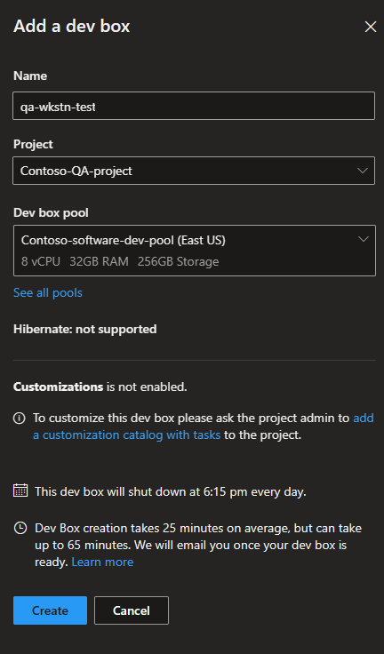Open the See all pools link
Screen dimensions: 384x654
tap(48, 293)
